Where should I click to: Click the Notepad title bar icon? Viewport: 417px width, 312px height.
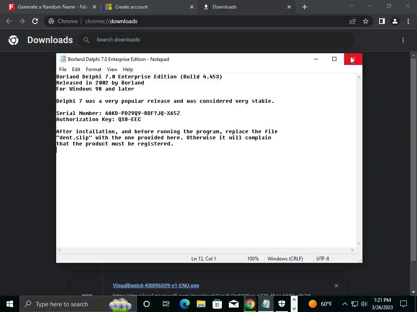point(63,59)
